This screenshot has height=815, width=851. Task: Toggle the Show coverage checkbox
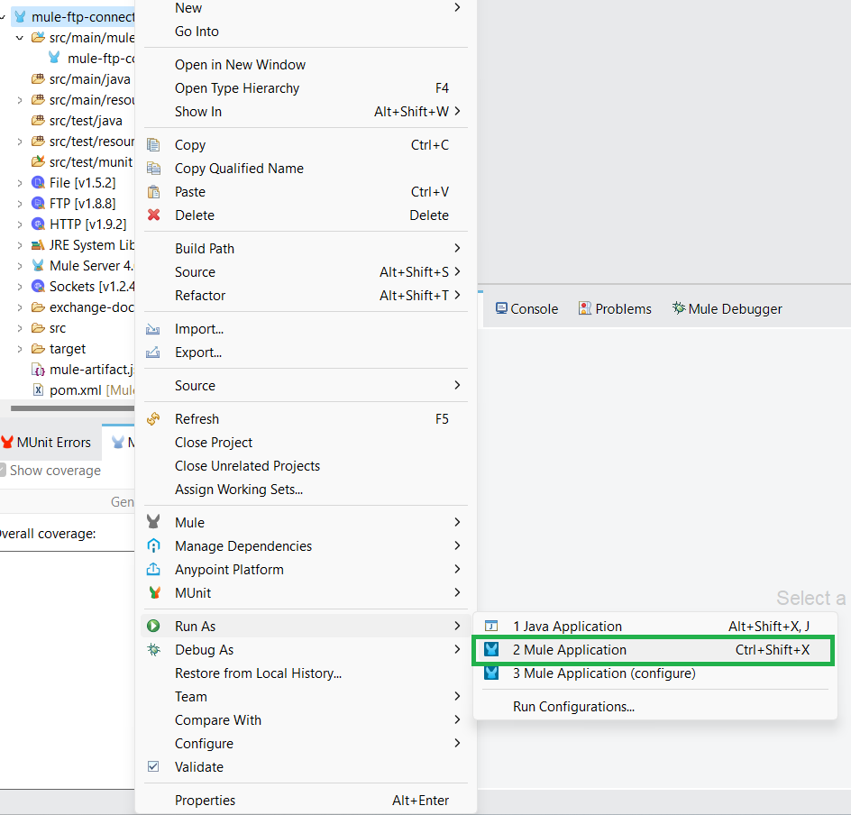click(x=3, y=471)
